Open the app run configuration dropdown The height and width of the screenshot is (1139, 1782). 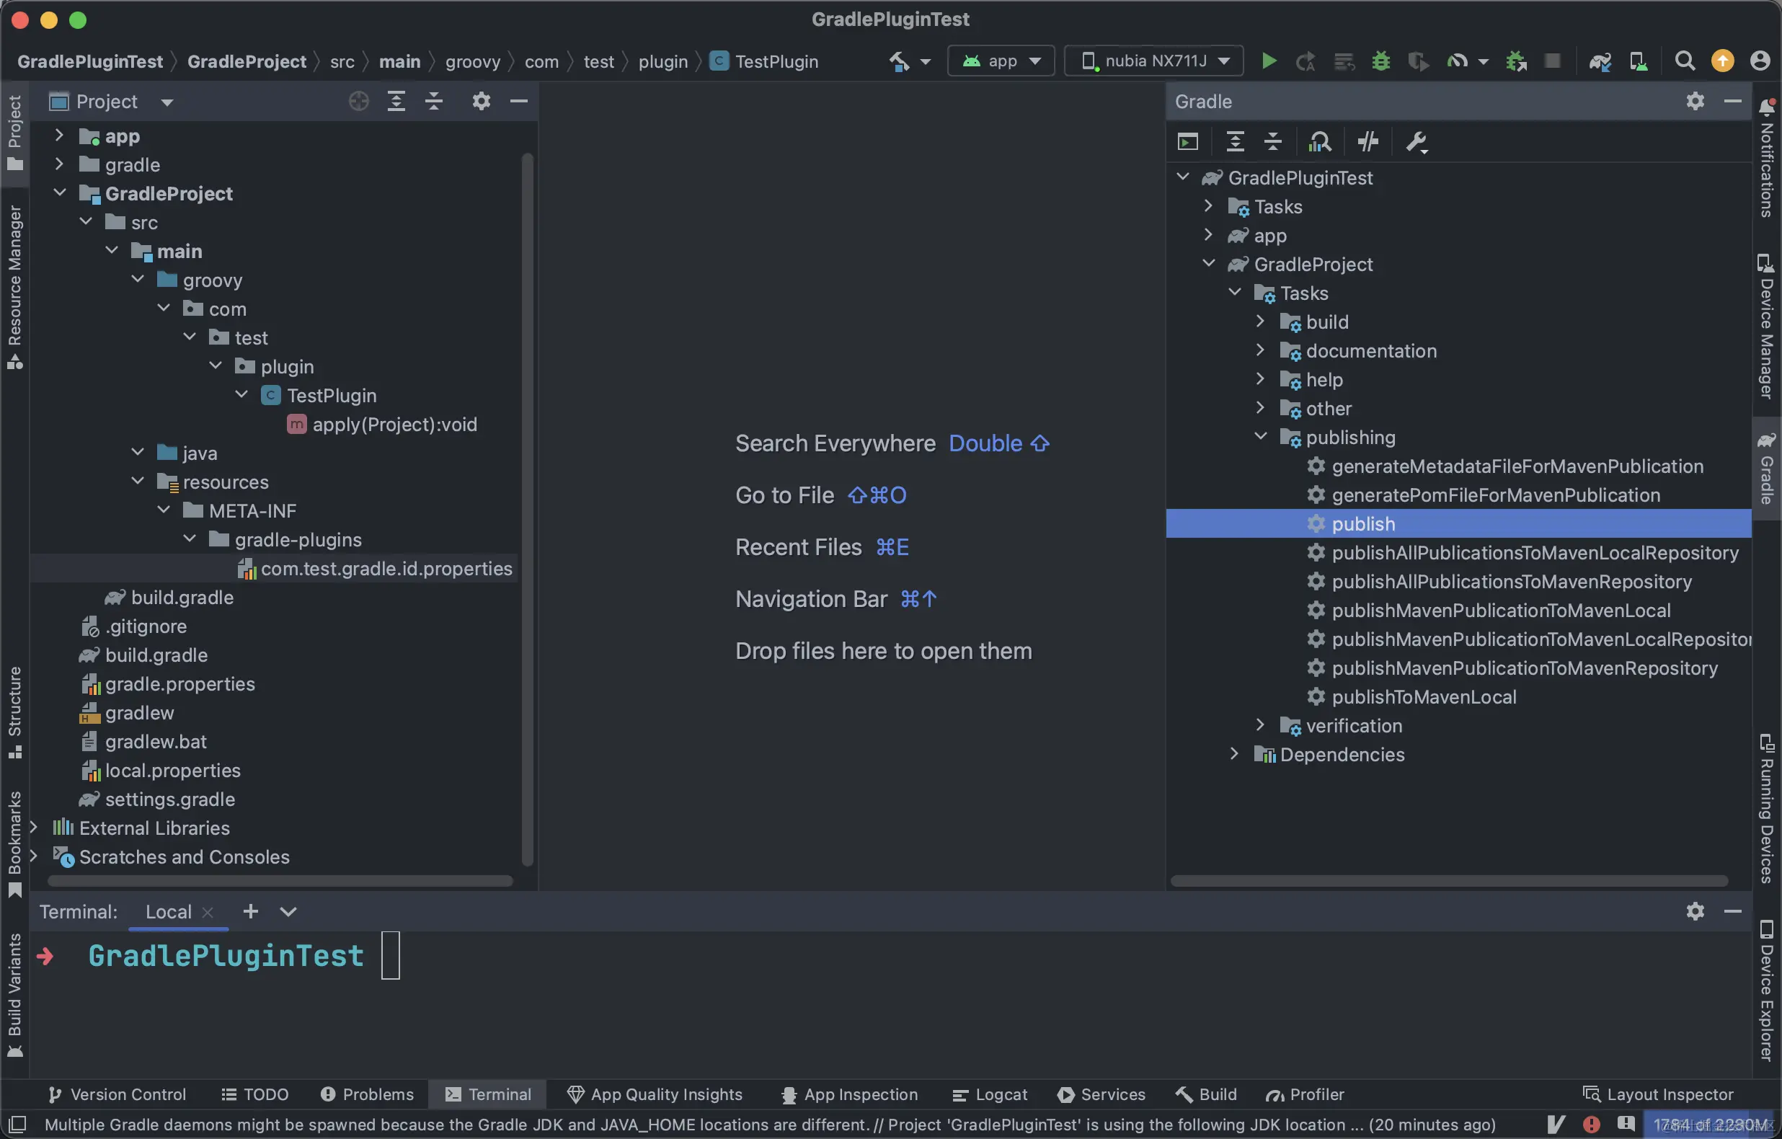coord(1001,61)
